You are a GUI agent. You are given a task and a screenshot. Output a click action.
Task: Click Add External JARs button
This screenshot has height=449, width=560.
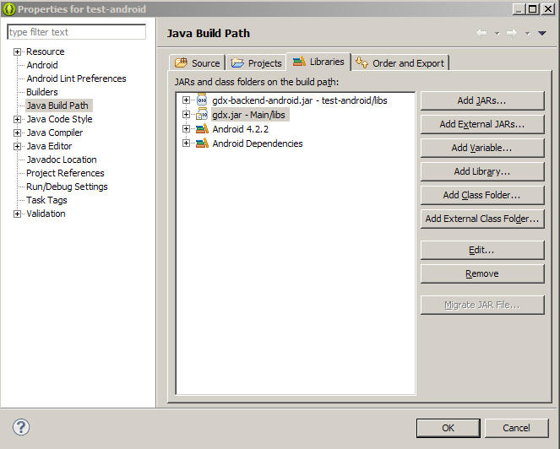[482, 124]
